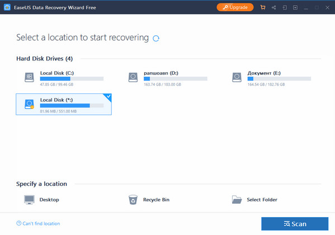The width and height of the screenshot is (335, 235).
Task: Click the Upgrade button
Action: tap(235, 7)
